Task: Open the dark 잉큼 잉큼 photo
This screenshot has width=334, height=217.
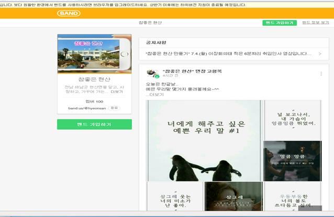Action: tap(293, 161)
